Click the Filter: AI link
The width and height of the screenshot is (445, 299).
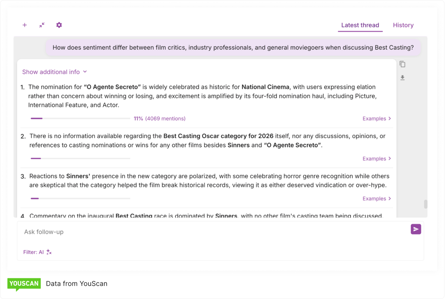(x=33, y=252)
